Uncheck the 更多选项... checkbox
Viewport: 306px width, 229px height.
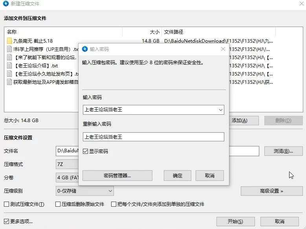point(6,221)
